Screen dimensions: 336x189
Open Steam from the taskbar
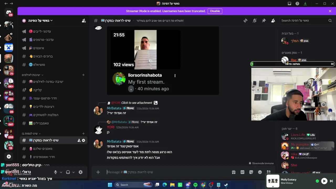226,185
